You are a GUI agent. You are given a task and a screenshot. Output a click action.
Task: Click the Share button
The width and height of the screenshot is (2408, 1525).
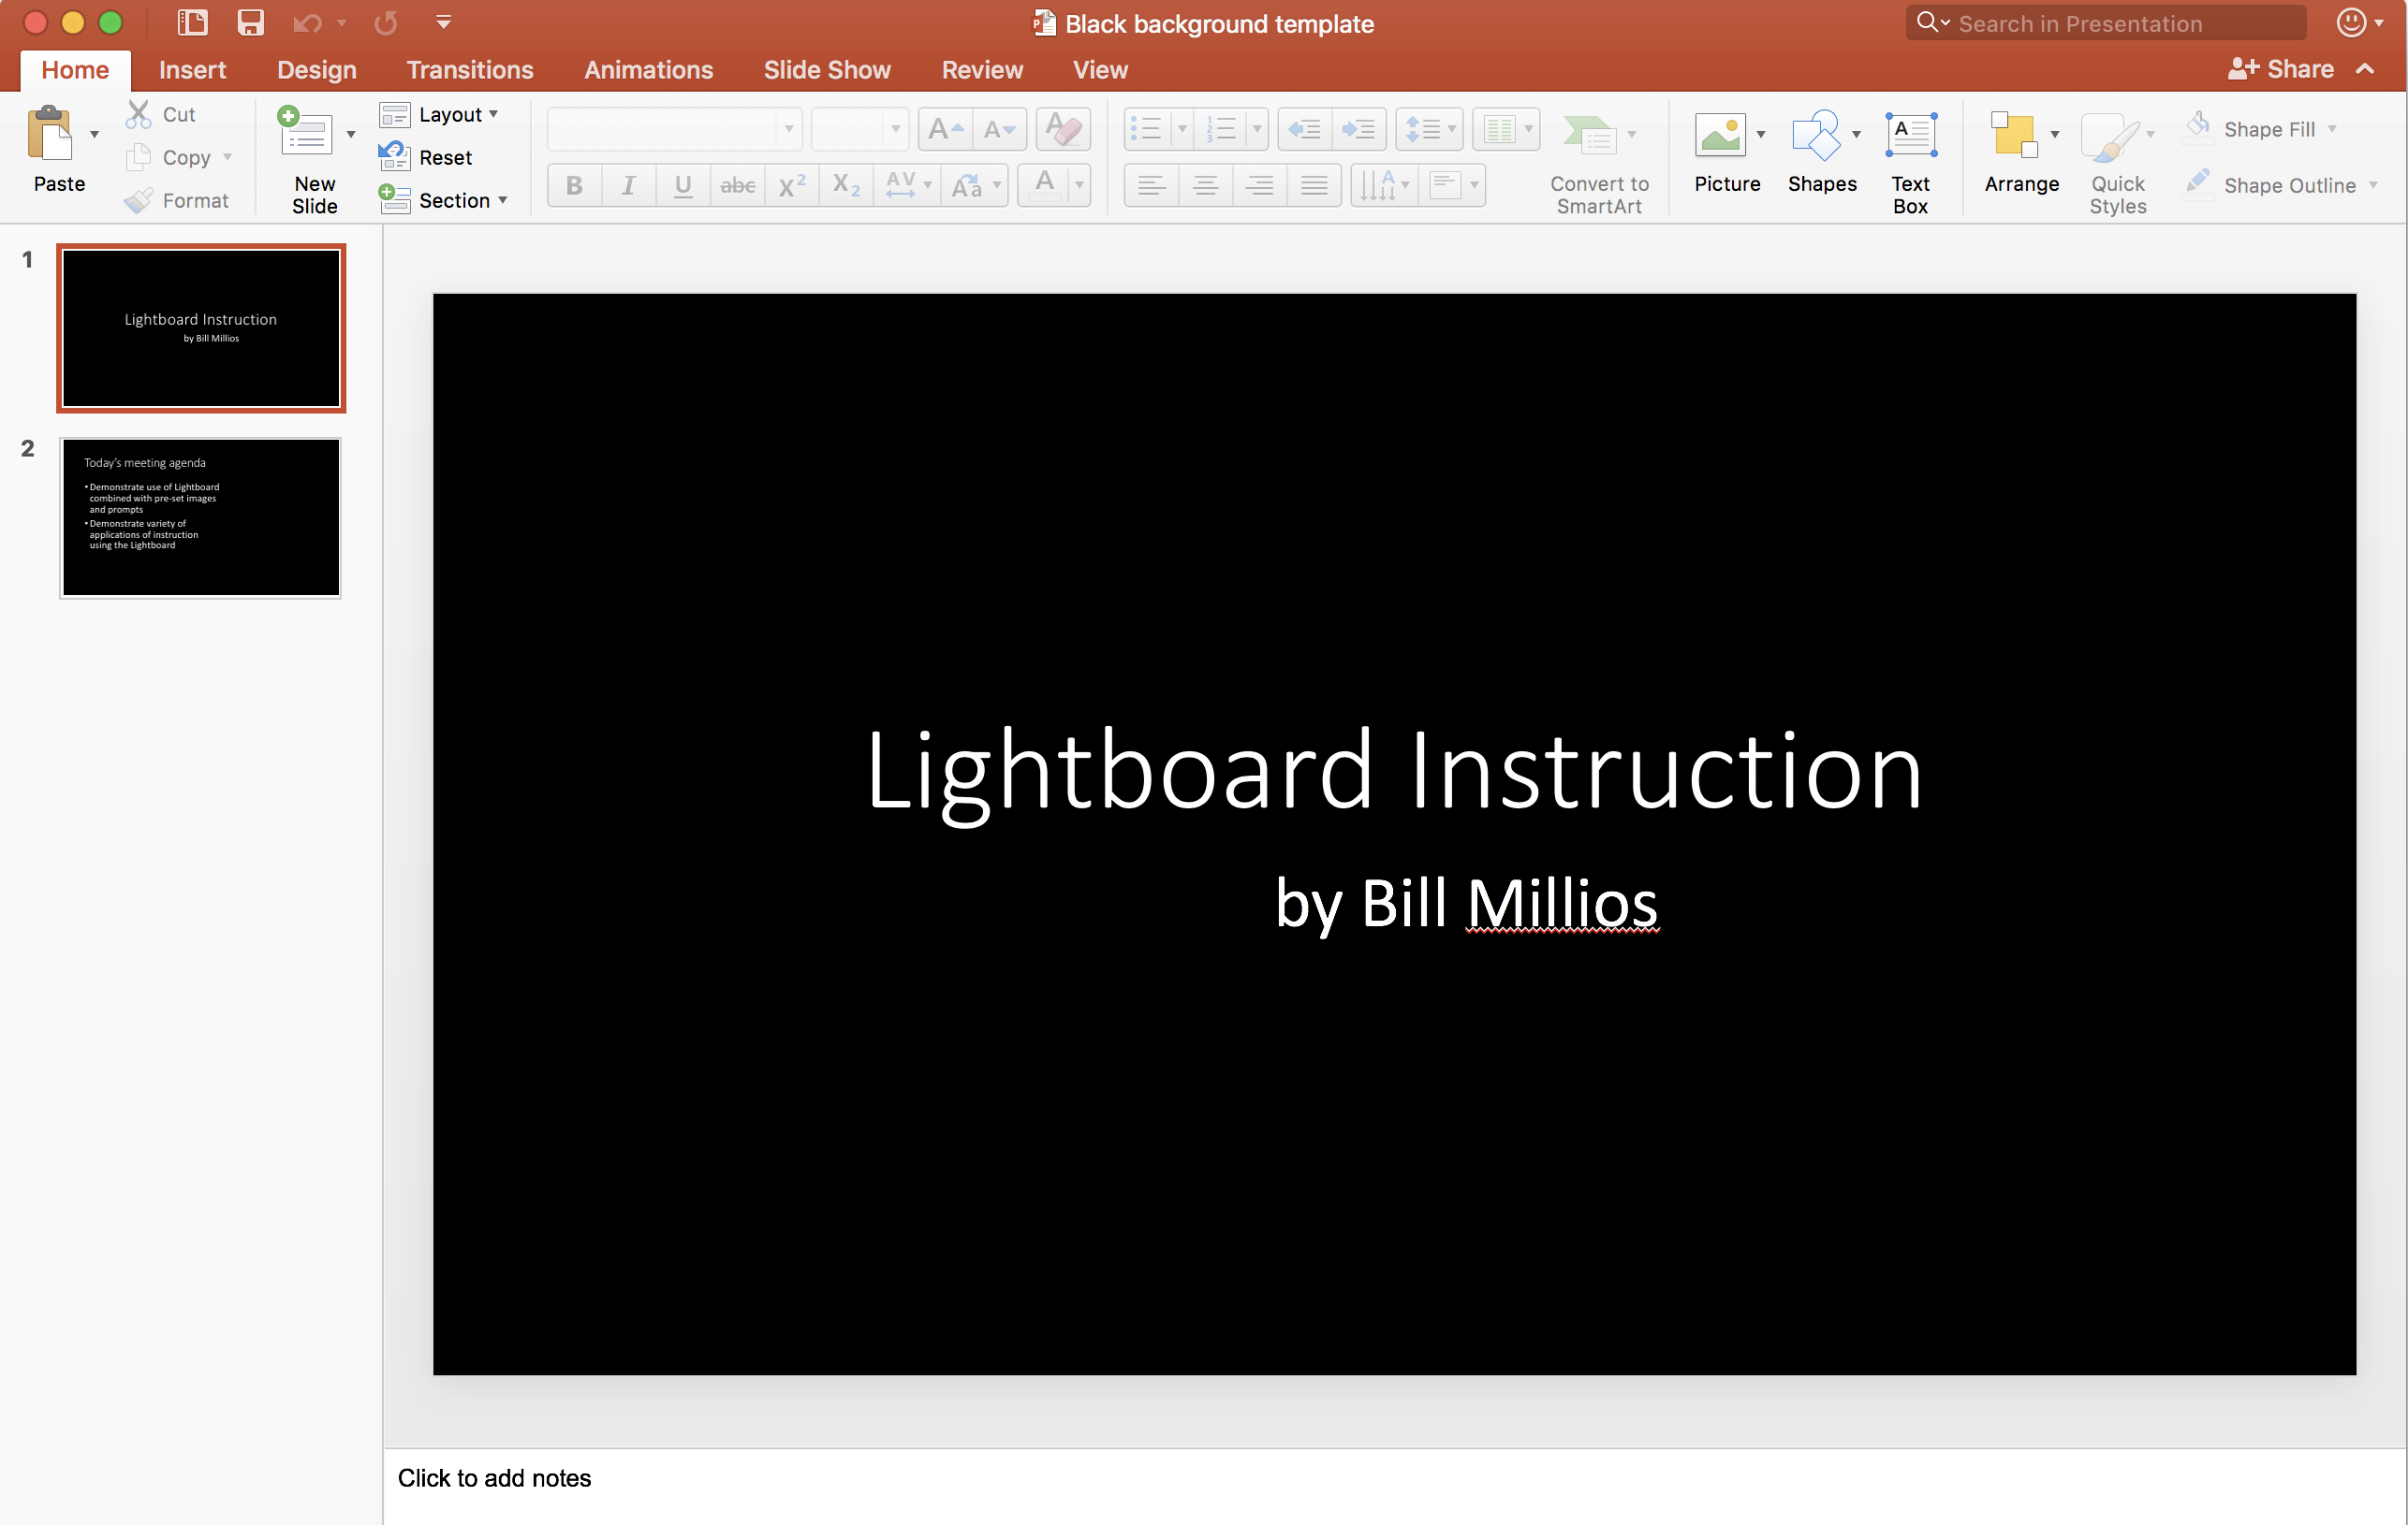2280,69
